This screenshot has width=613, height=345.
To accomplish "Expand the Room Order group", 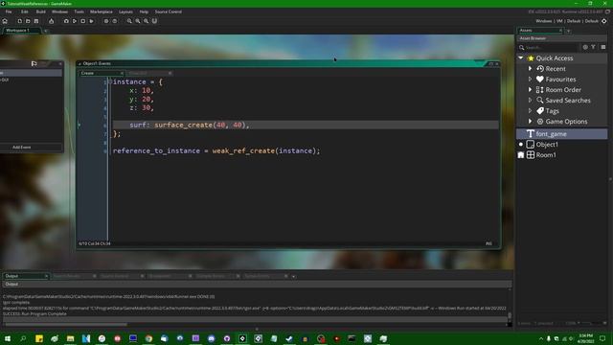I will coord(530,89).
